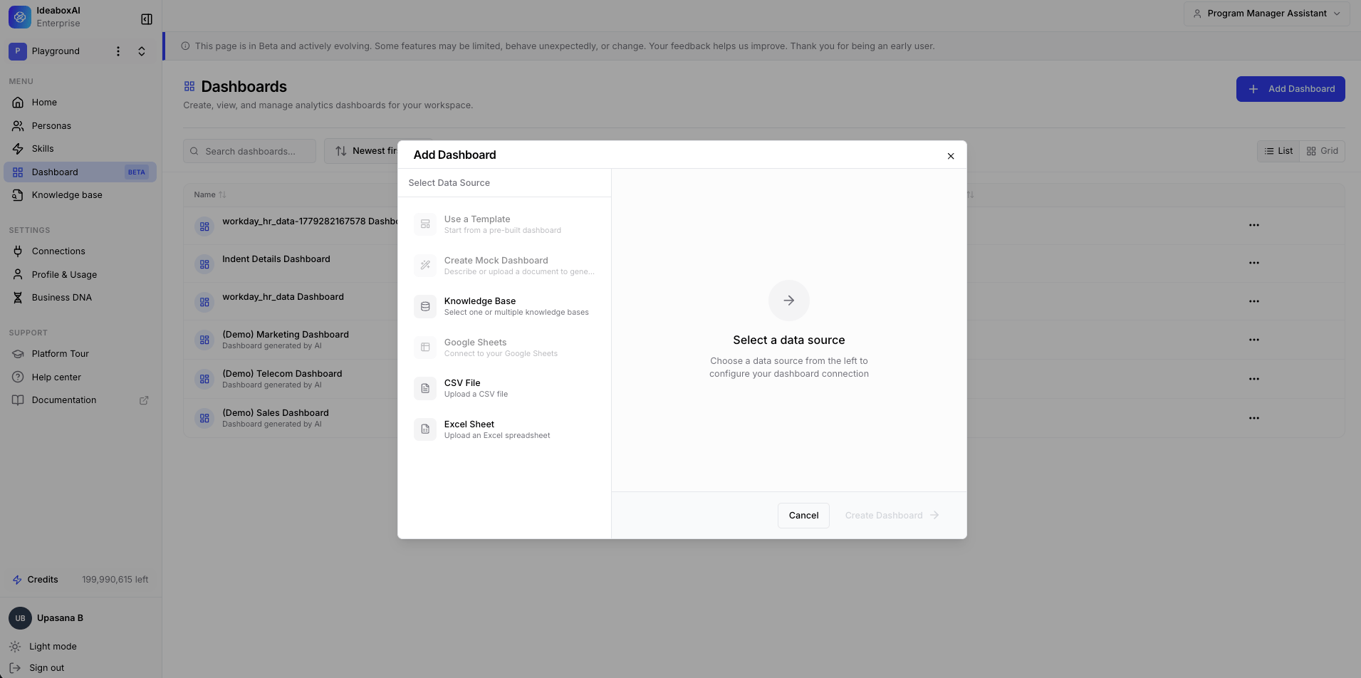
Task: Click the Create Mock Dashboard wand icon
Action: (x=425, y=266)
